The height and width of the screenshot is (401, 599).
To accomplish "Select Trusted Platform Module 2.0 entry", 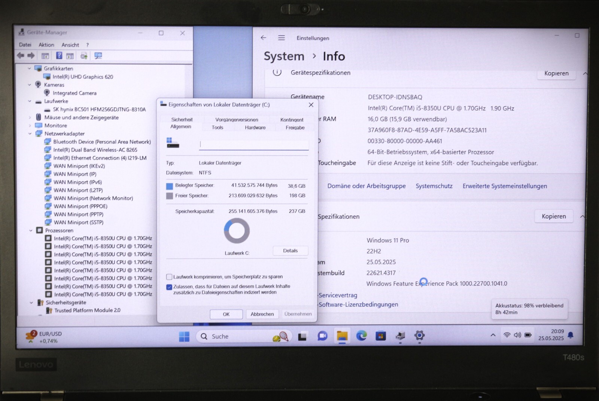I will point(87,310).
